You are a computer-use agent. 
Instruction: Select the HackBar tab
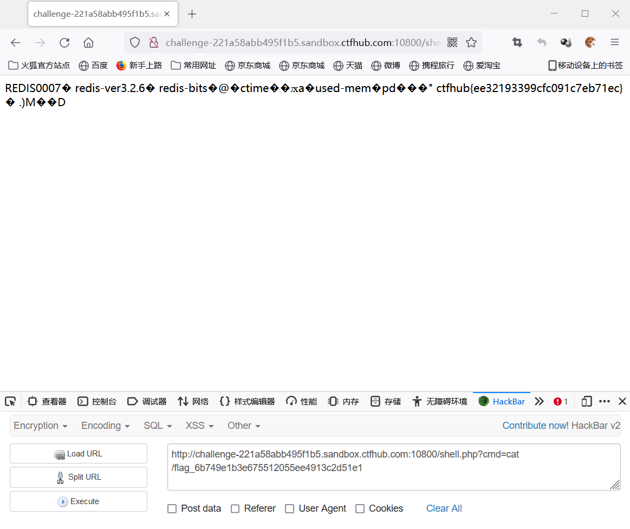coord(502,401)
